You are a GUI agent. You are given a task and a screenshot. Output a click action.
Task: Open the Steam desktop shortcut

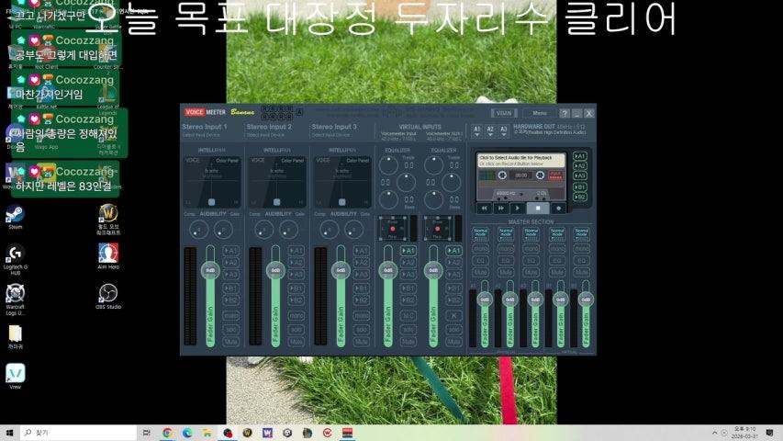coord(15,214)
